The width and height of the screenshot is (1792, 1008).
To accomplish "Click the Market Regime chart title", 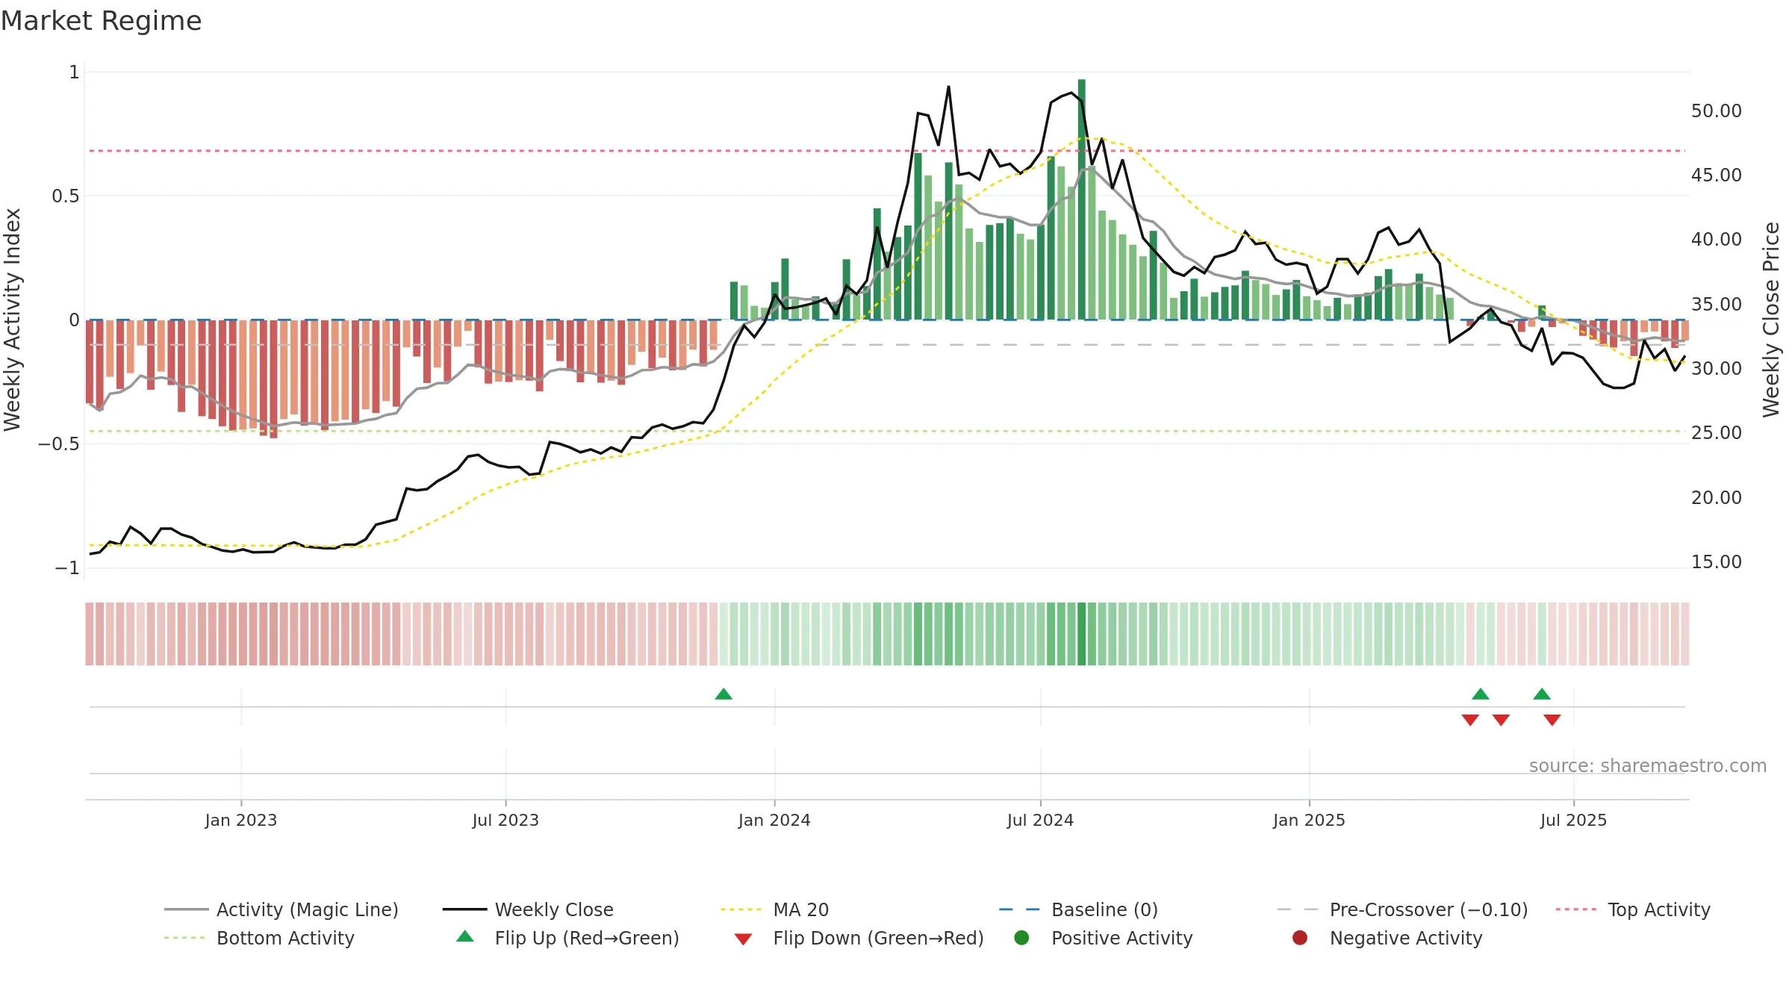I will (x=101, y=21).
